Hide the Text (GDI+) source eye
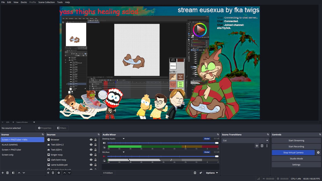This screenshot has height=181, width=322. pyautogui.click(x=91, y=150)
